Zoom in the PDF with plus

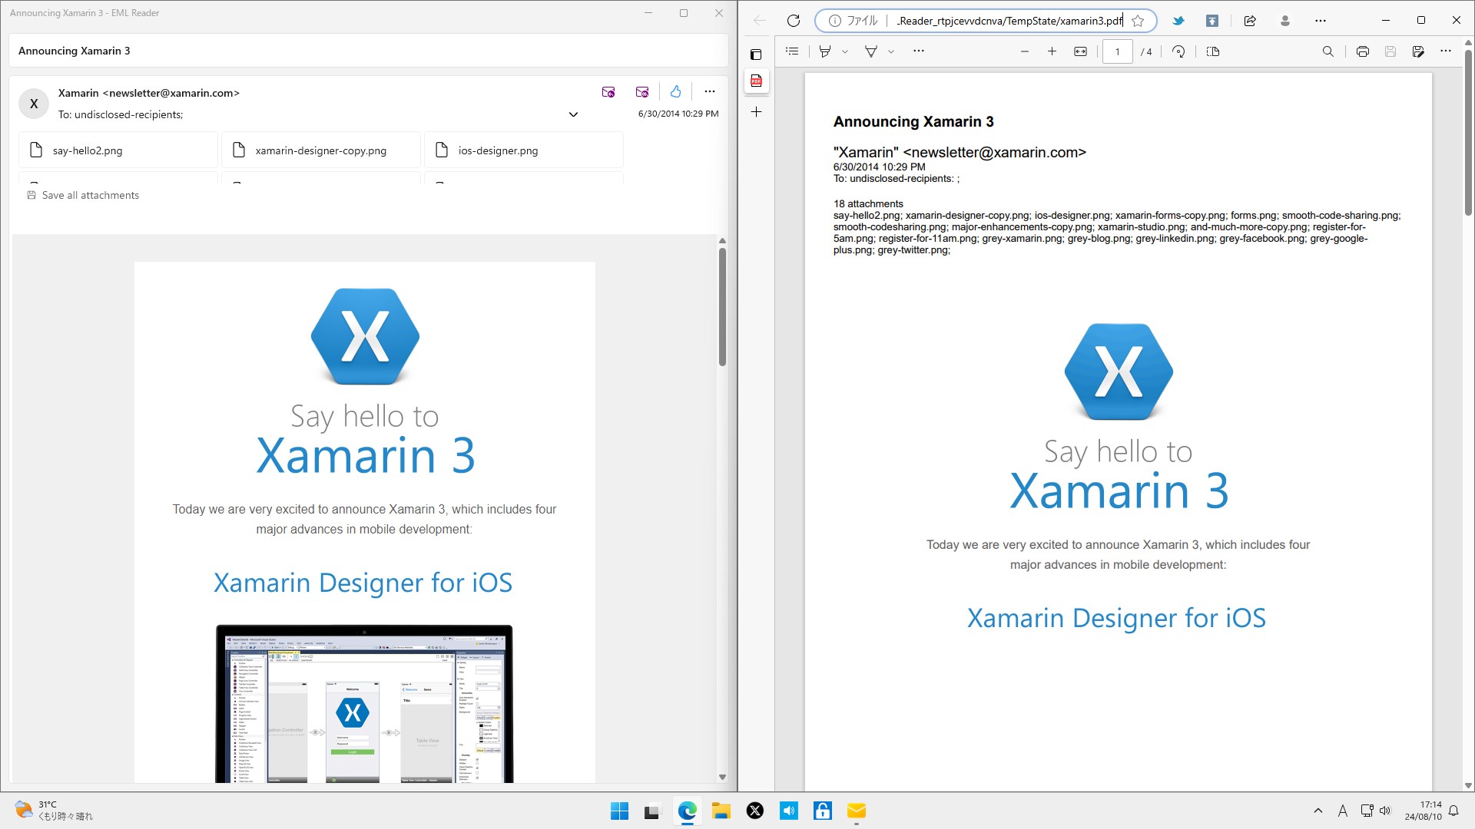point(1052,51)
